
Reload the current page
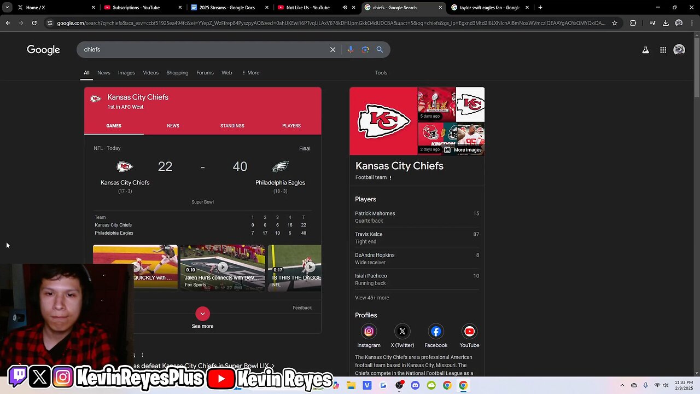coord(34,23)
